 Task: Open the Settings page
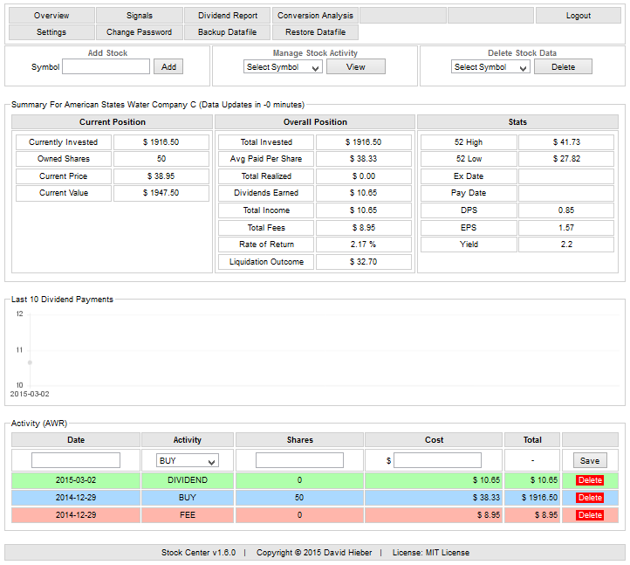tap(51, 32)
